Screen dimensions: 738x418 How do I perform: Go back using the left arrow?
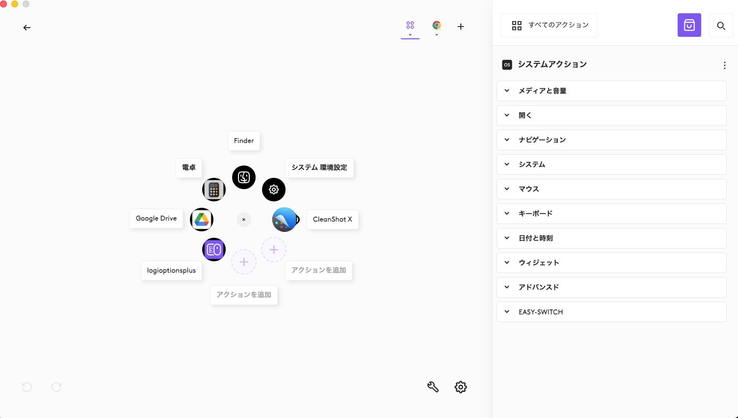pyautogui.click(x=27, y=28)
